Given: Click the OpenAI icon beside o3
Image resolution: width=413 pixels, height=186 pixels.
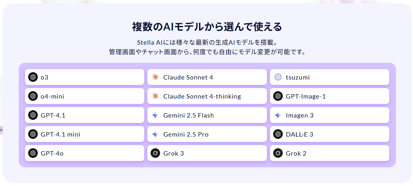Looking at the screenshot, I should coord(33,77).
